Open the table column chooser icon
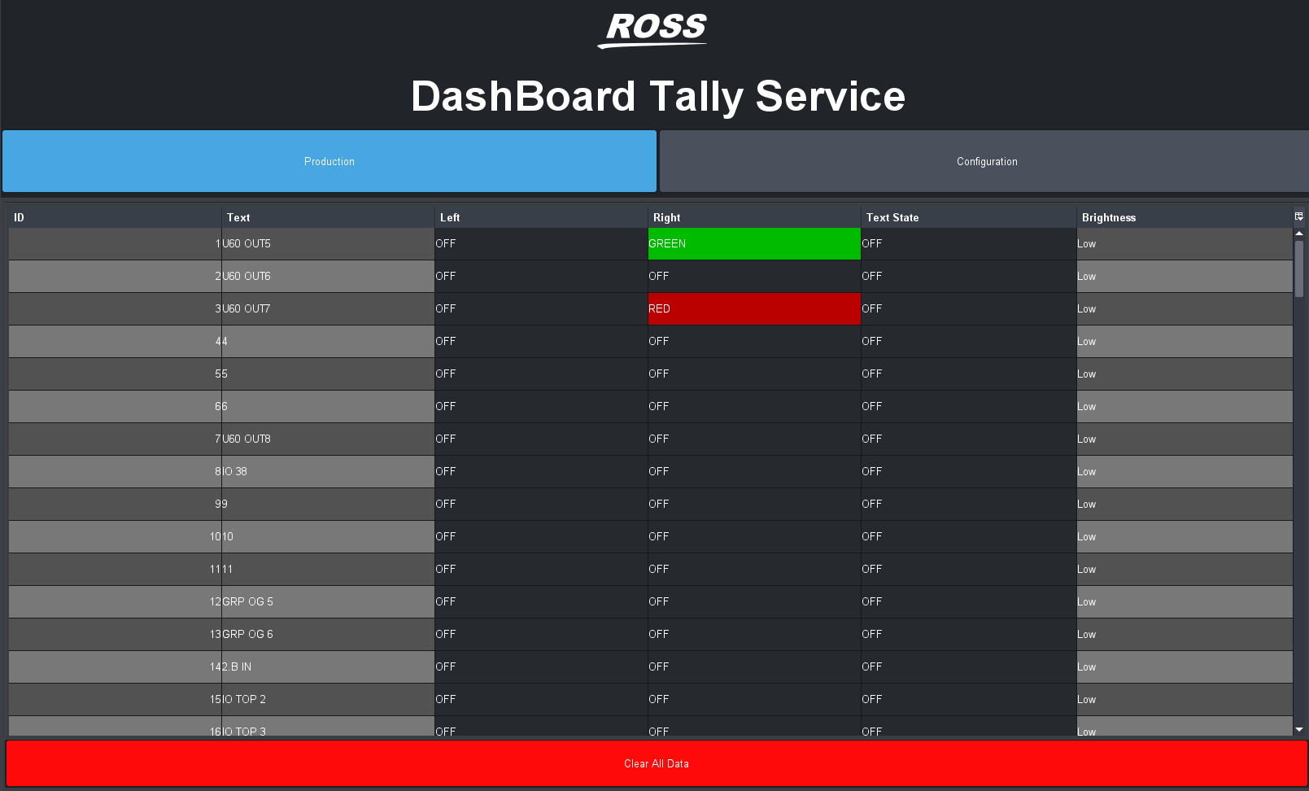This screenshot has height=791, width=1309. pyautogui.click(x=1298, y=216)
